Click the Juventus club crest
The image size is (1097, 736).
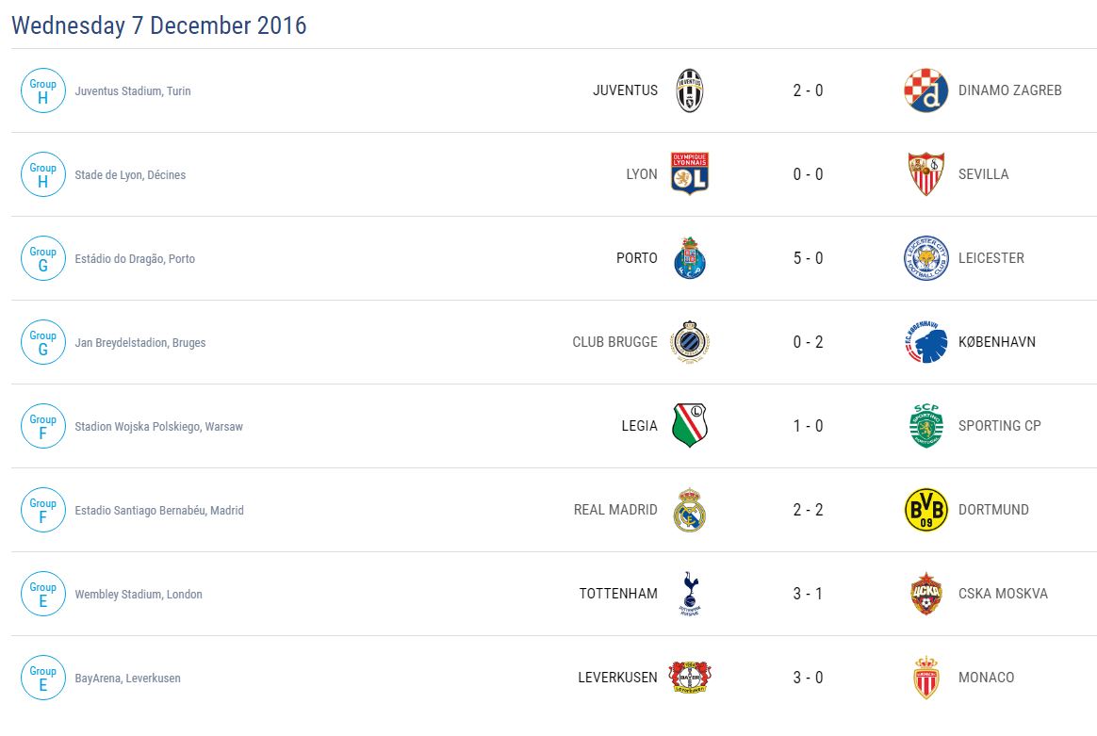[689, 90]
